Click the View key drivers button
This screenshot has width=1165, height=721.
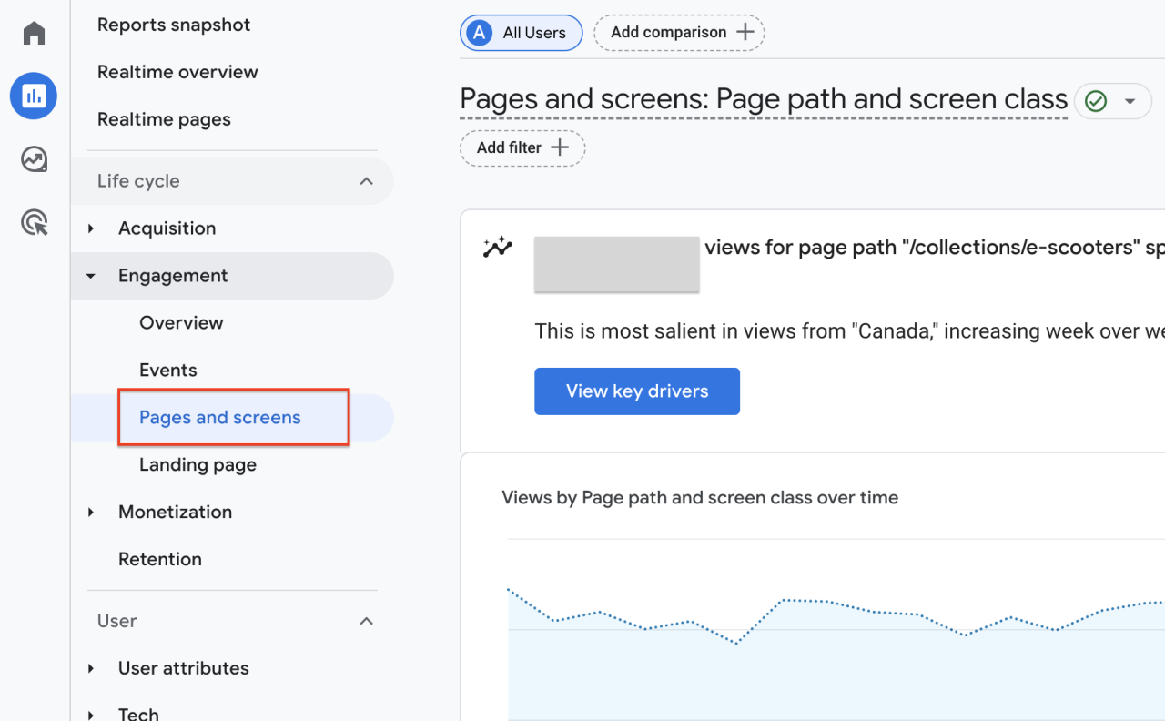point(636,391)
